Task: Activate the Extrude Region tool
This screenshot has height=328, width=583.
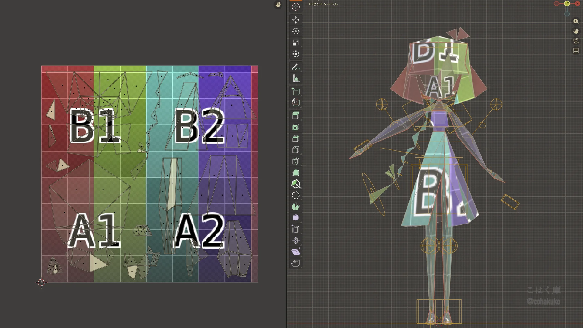Action: [296, 115]
